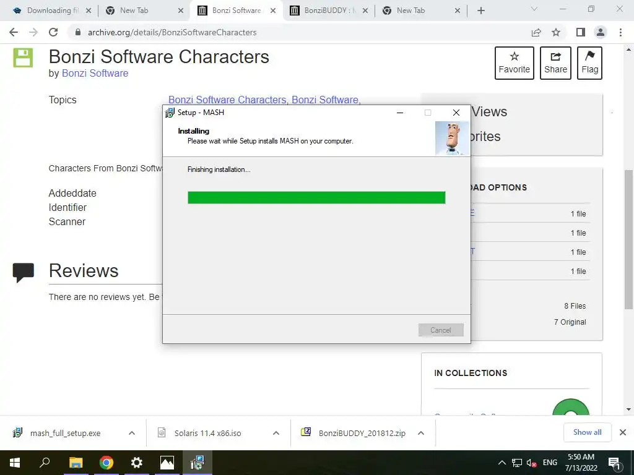Viewport: 634px width, 475px height.
Task: Click the green installation progress bar
Action: pos(316,197)
